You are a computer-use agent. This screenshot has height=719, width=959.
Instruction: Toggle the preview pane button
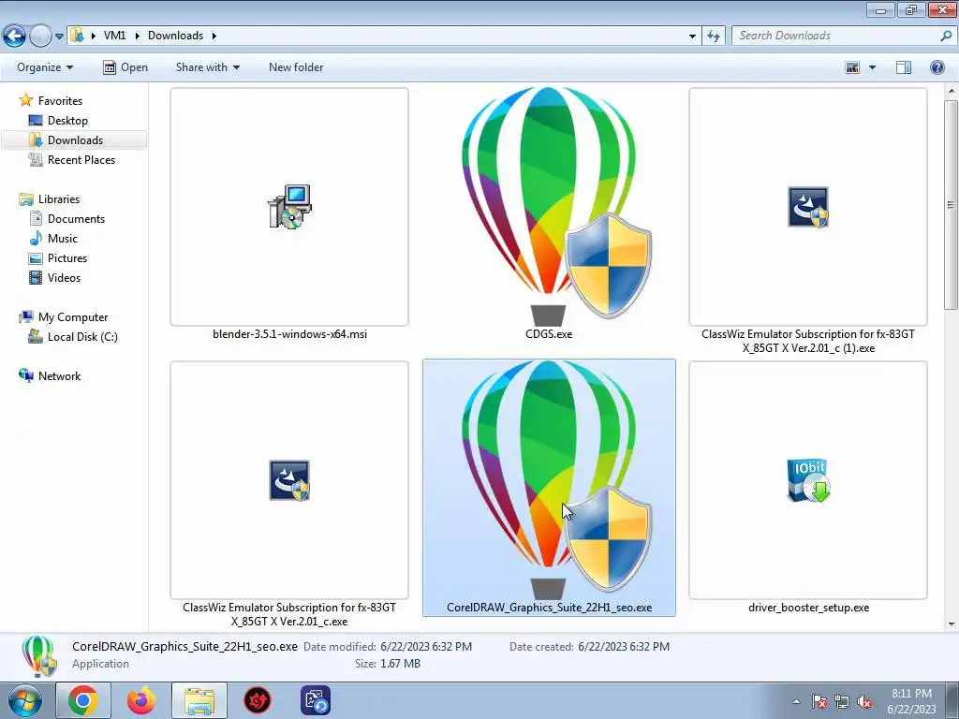pos(904,67)
